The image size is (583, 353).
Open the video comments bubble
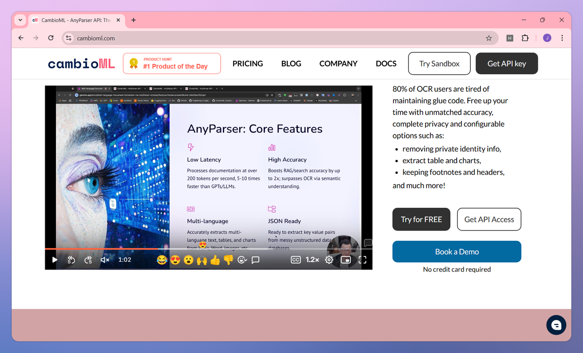click(x=256, y=260)
